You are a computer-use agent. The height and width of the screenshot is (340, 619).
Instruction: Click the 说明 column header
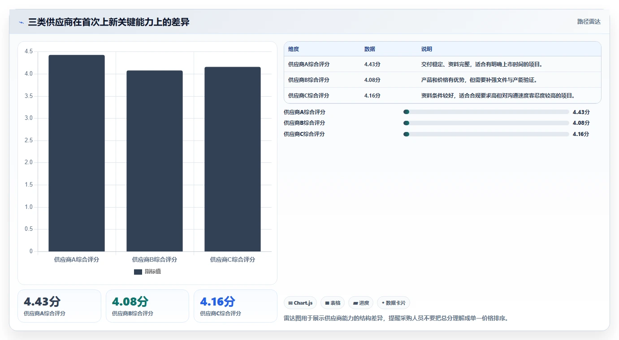(427, 49)
